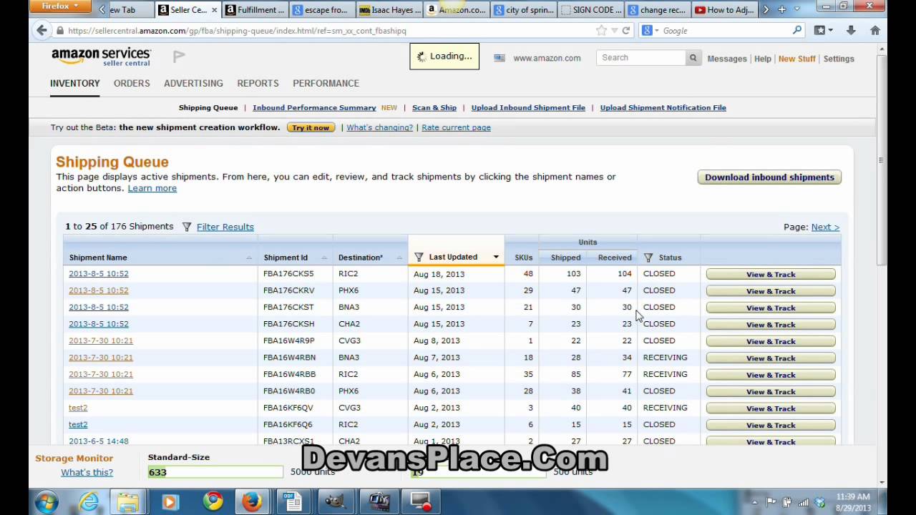Click the browser back arrow button
This screenshot has width=916, height=515.
click(42, 30)
